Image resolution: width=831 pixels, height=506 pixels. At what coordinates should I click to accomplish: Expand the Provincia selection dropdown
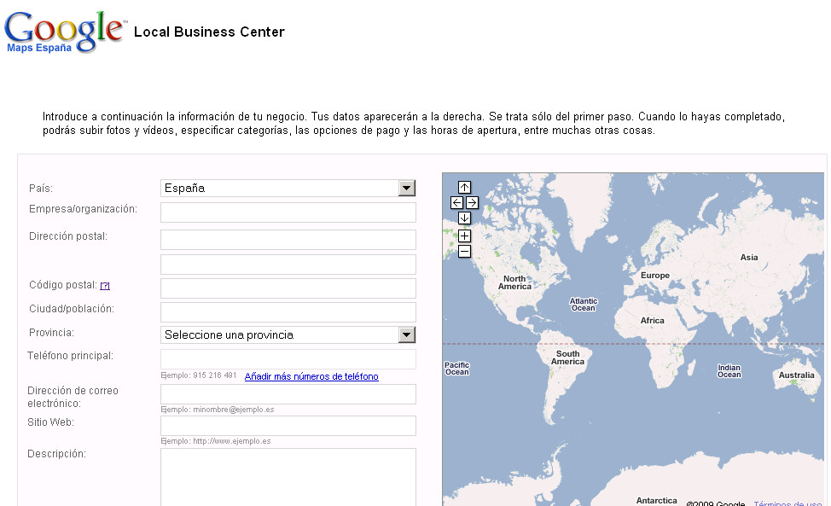coord(288,335)
